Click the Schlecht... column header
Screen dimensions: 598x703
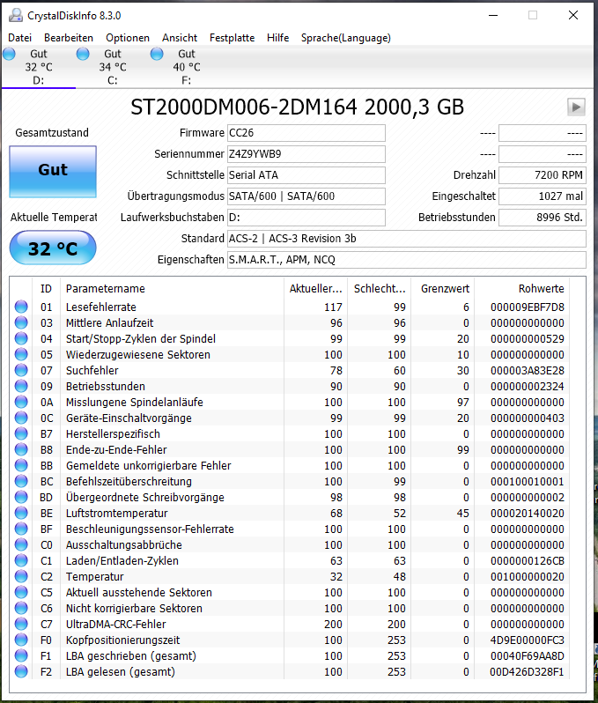point(380,289)
